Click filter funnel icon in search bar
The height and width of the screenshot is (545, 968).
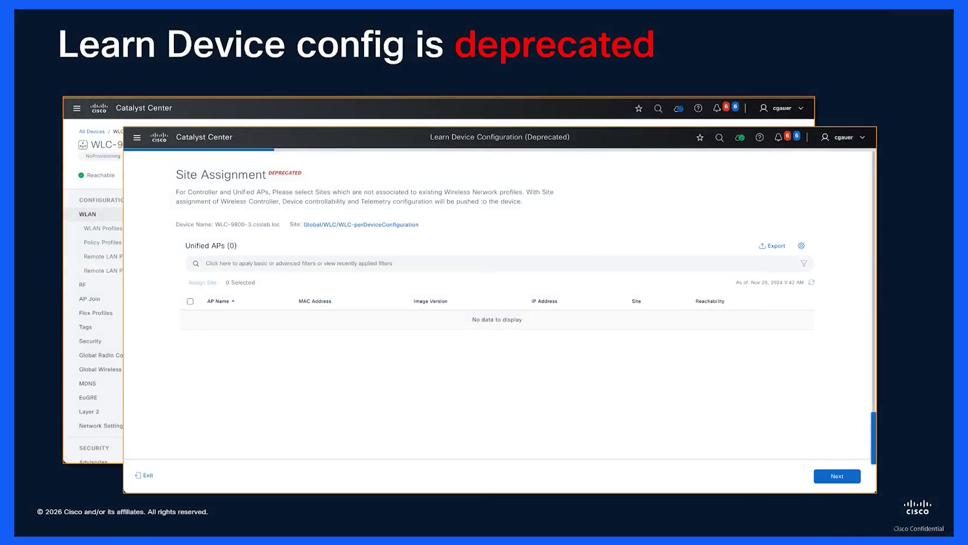click(804, 263)
